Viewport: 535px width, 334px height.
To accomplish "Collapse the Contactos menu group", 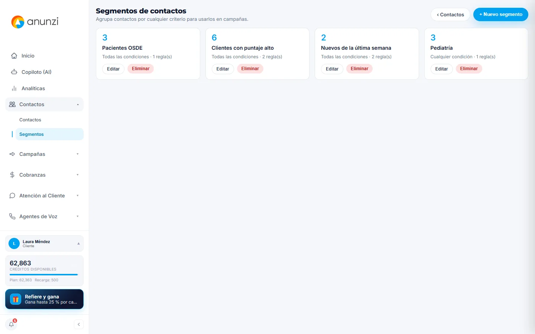I will pyautogui.click(x=78, y=105).
